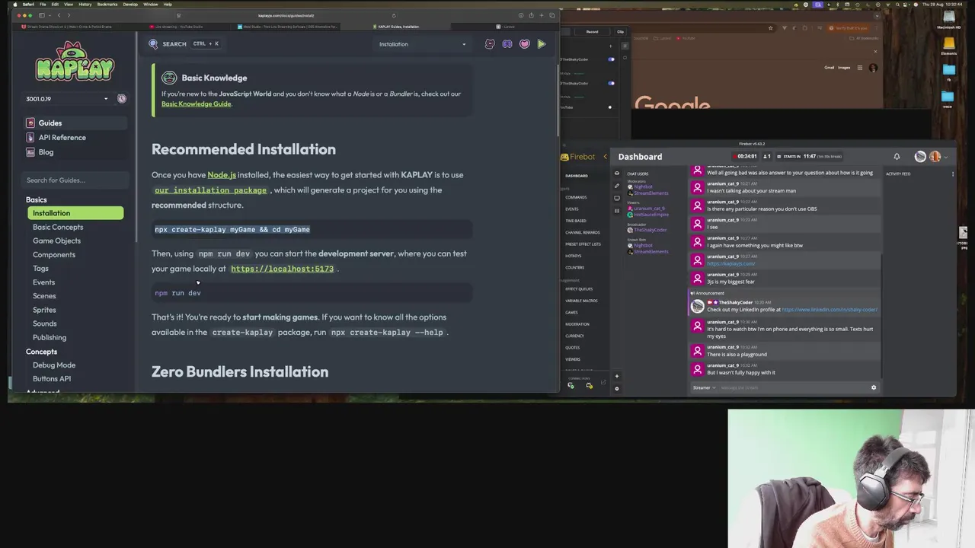Image resolution: width=975 pixels, height=548 pixels.
Task: Click the Basic Knowledge callout icon
Action: point(169,78)
